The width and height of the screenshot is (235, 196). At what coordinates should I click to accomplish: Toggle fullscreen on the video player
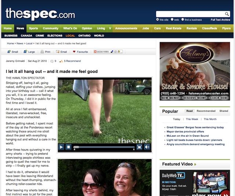[139, 147]
